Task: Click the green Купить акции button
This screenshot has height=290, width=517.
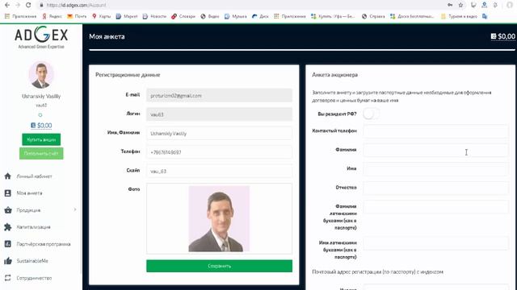Action: [41, 139]
